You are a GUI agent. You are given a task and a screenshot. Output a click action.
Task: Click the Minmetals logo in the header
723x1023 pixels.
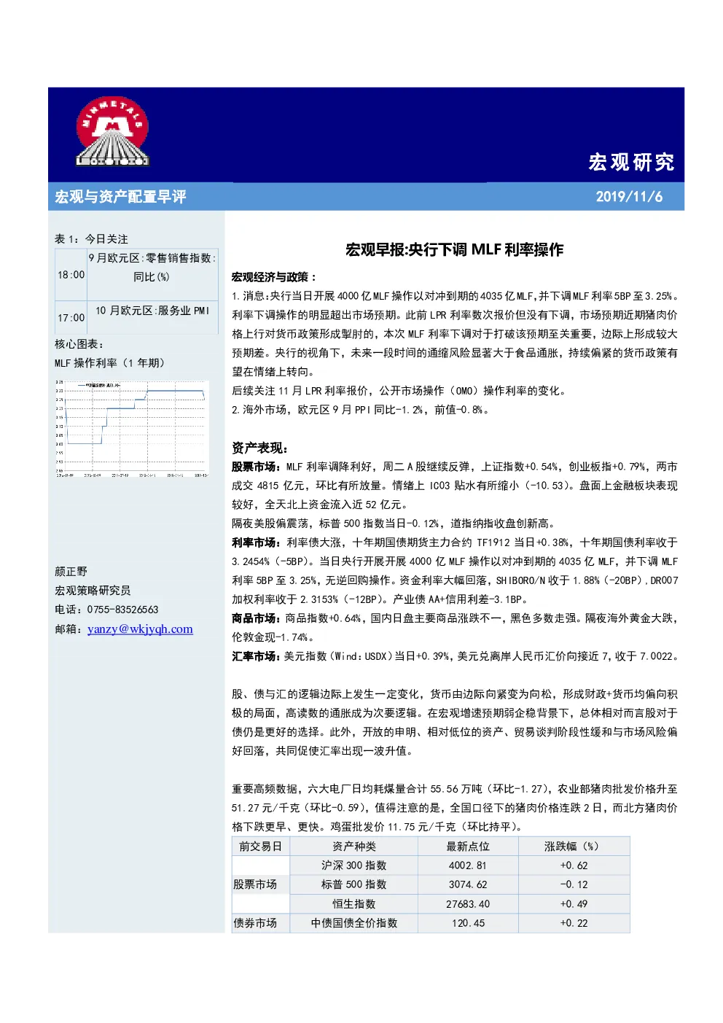[112, 131]
